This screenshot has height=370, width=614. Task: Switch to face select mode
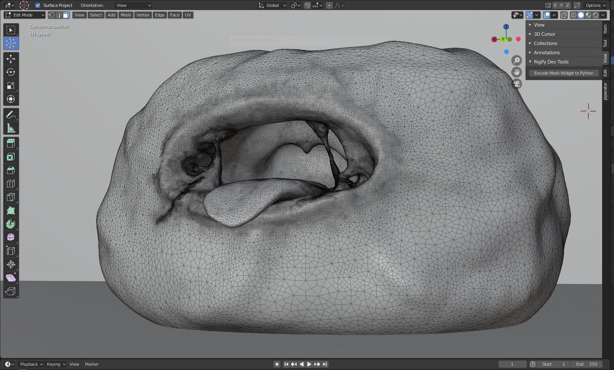(66, 15)
